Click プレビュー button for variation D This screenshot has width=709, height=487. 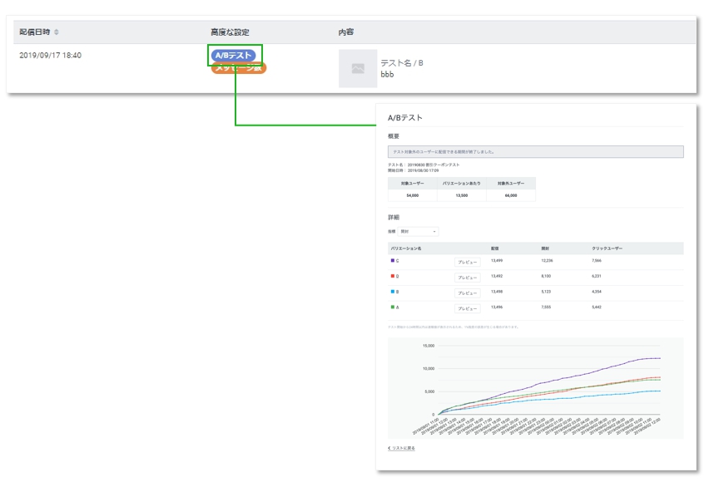click(x=467, y=277)
